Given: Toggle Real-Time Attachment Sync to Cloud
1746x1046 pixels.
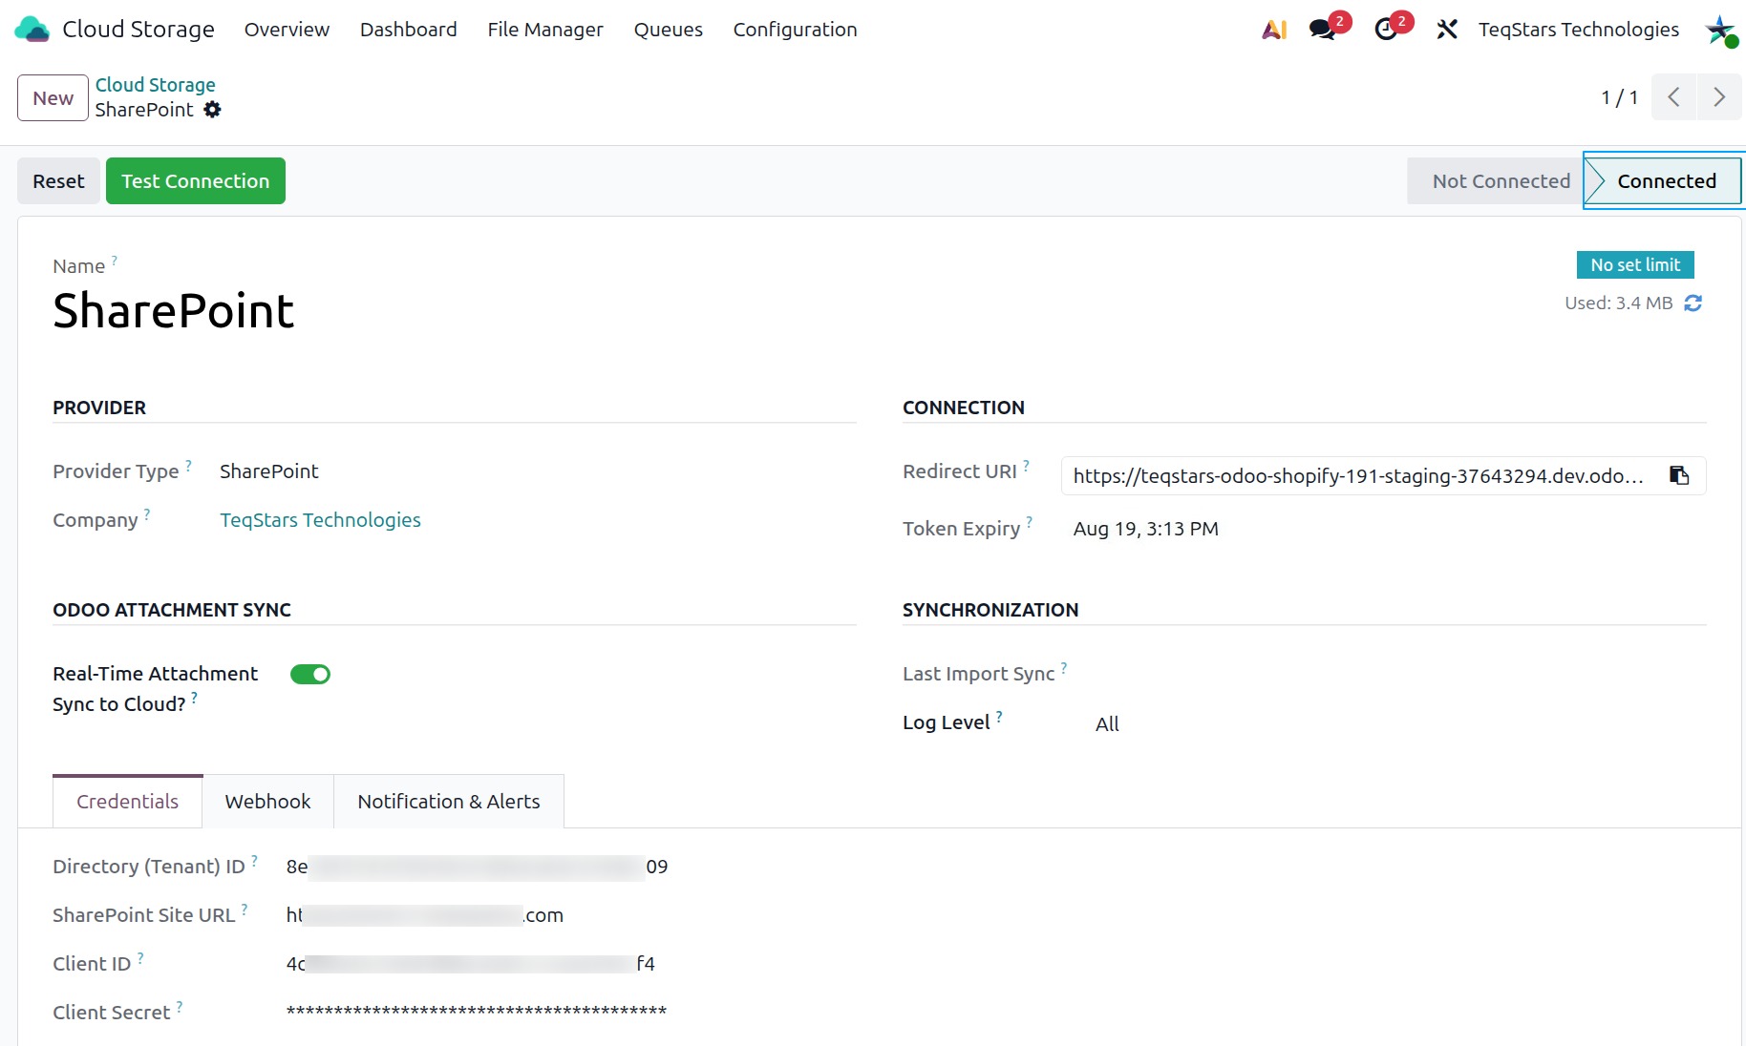Looking at the screenshot, I should [310, 675].
